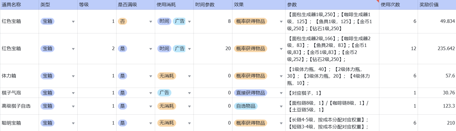
Task: Select 参数 cell starting 面包生成器2级,166
Action: pyautogui.click(x=332, y=49)
